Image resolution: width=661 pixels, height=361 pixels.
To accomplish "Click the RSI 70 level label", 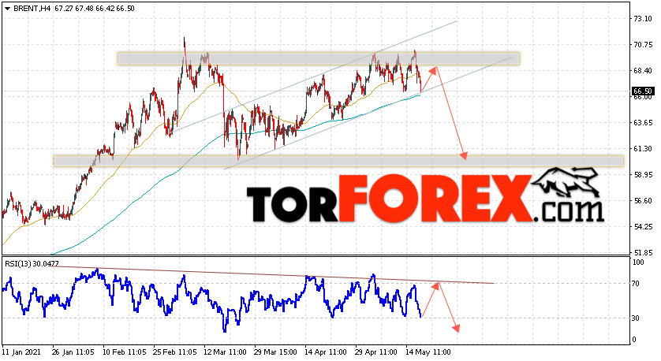I will tap(637, 284).
